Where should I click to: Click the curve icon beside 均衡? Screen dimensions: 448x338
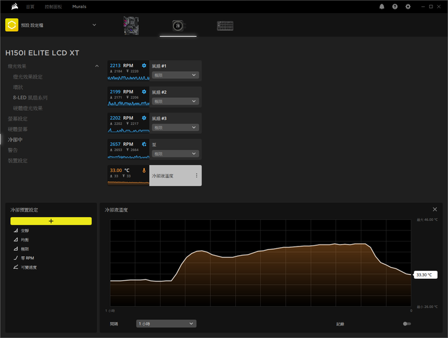16,240
